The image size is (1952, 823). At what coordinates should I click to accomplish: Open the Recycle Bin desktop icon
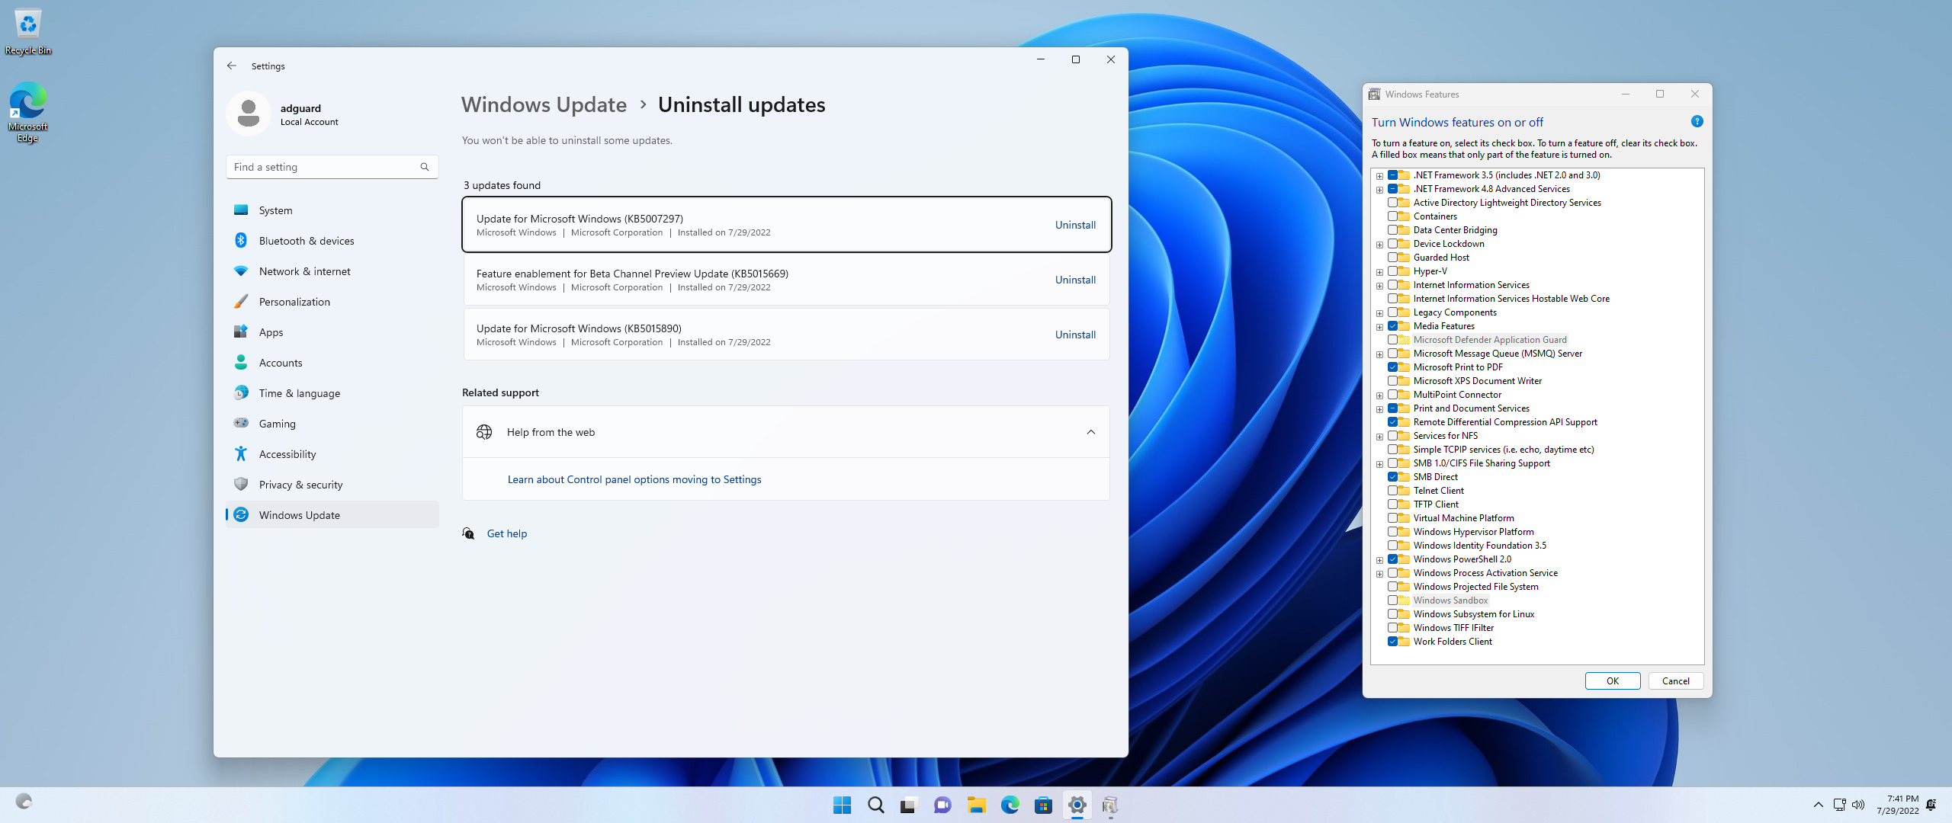click(27, 32)
